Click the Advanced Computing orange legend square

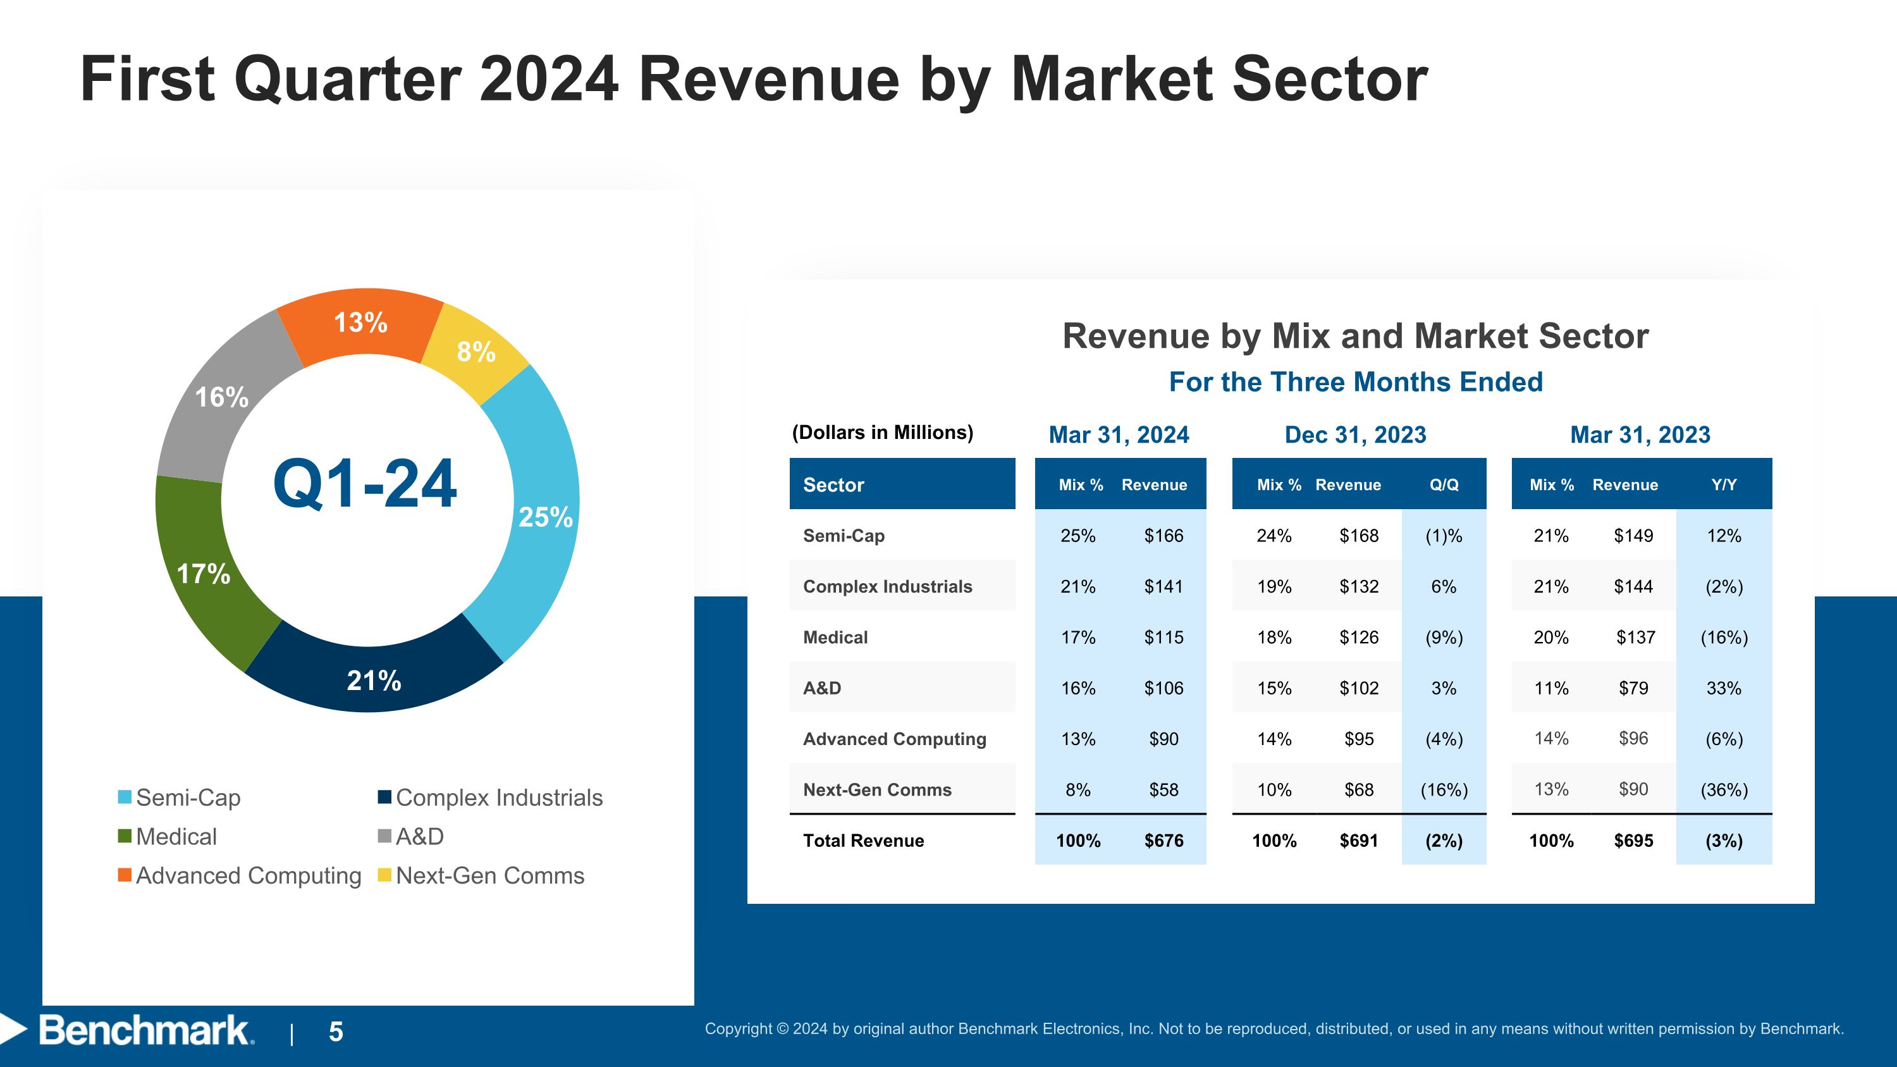[125, 875]
